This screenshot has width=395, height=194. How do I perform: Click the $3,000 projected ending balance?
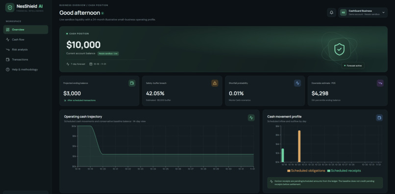point(72,94)
